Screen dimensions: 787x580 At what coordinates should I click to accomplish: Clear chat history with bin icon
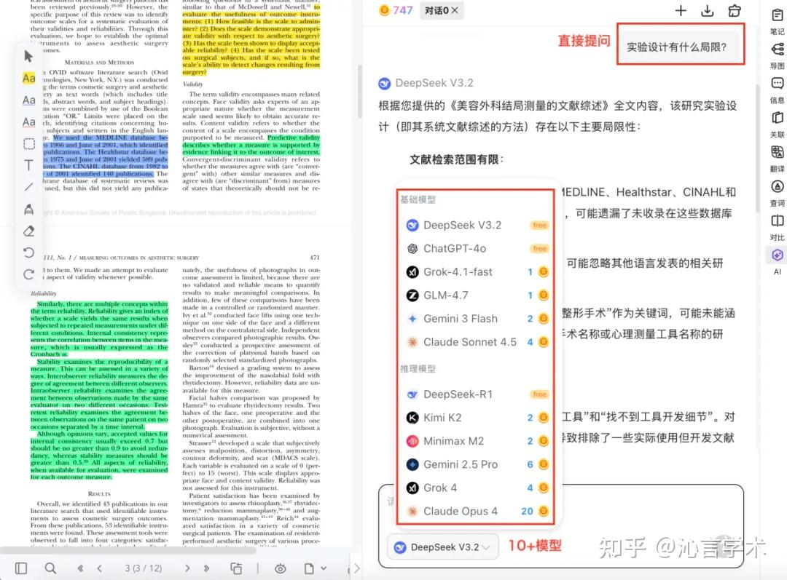(735, 10)
